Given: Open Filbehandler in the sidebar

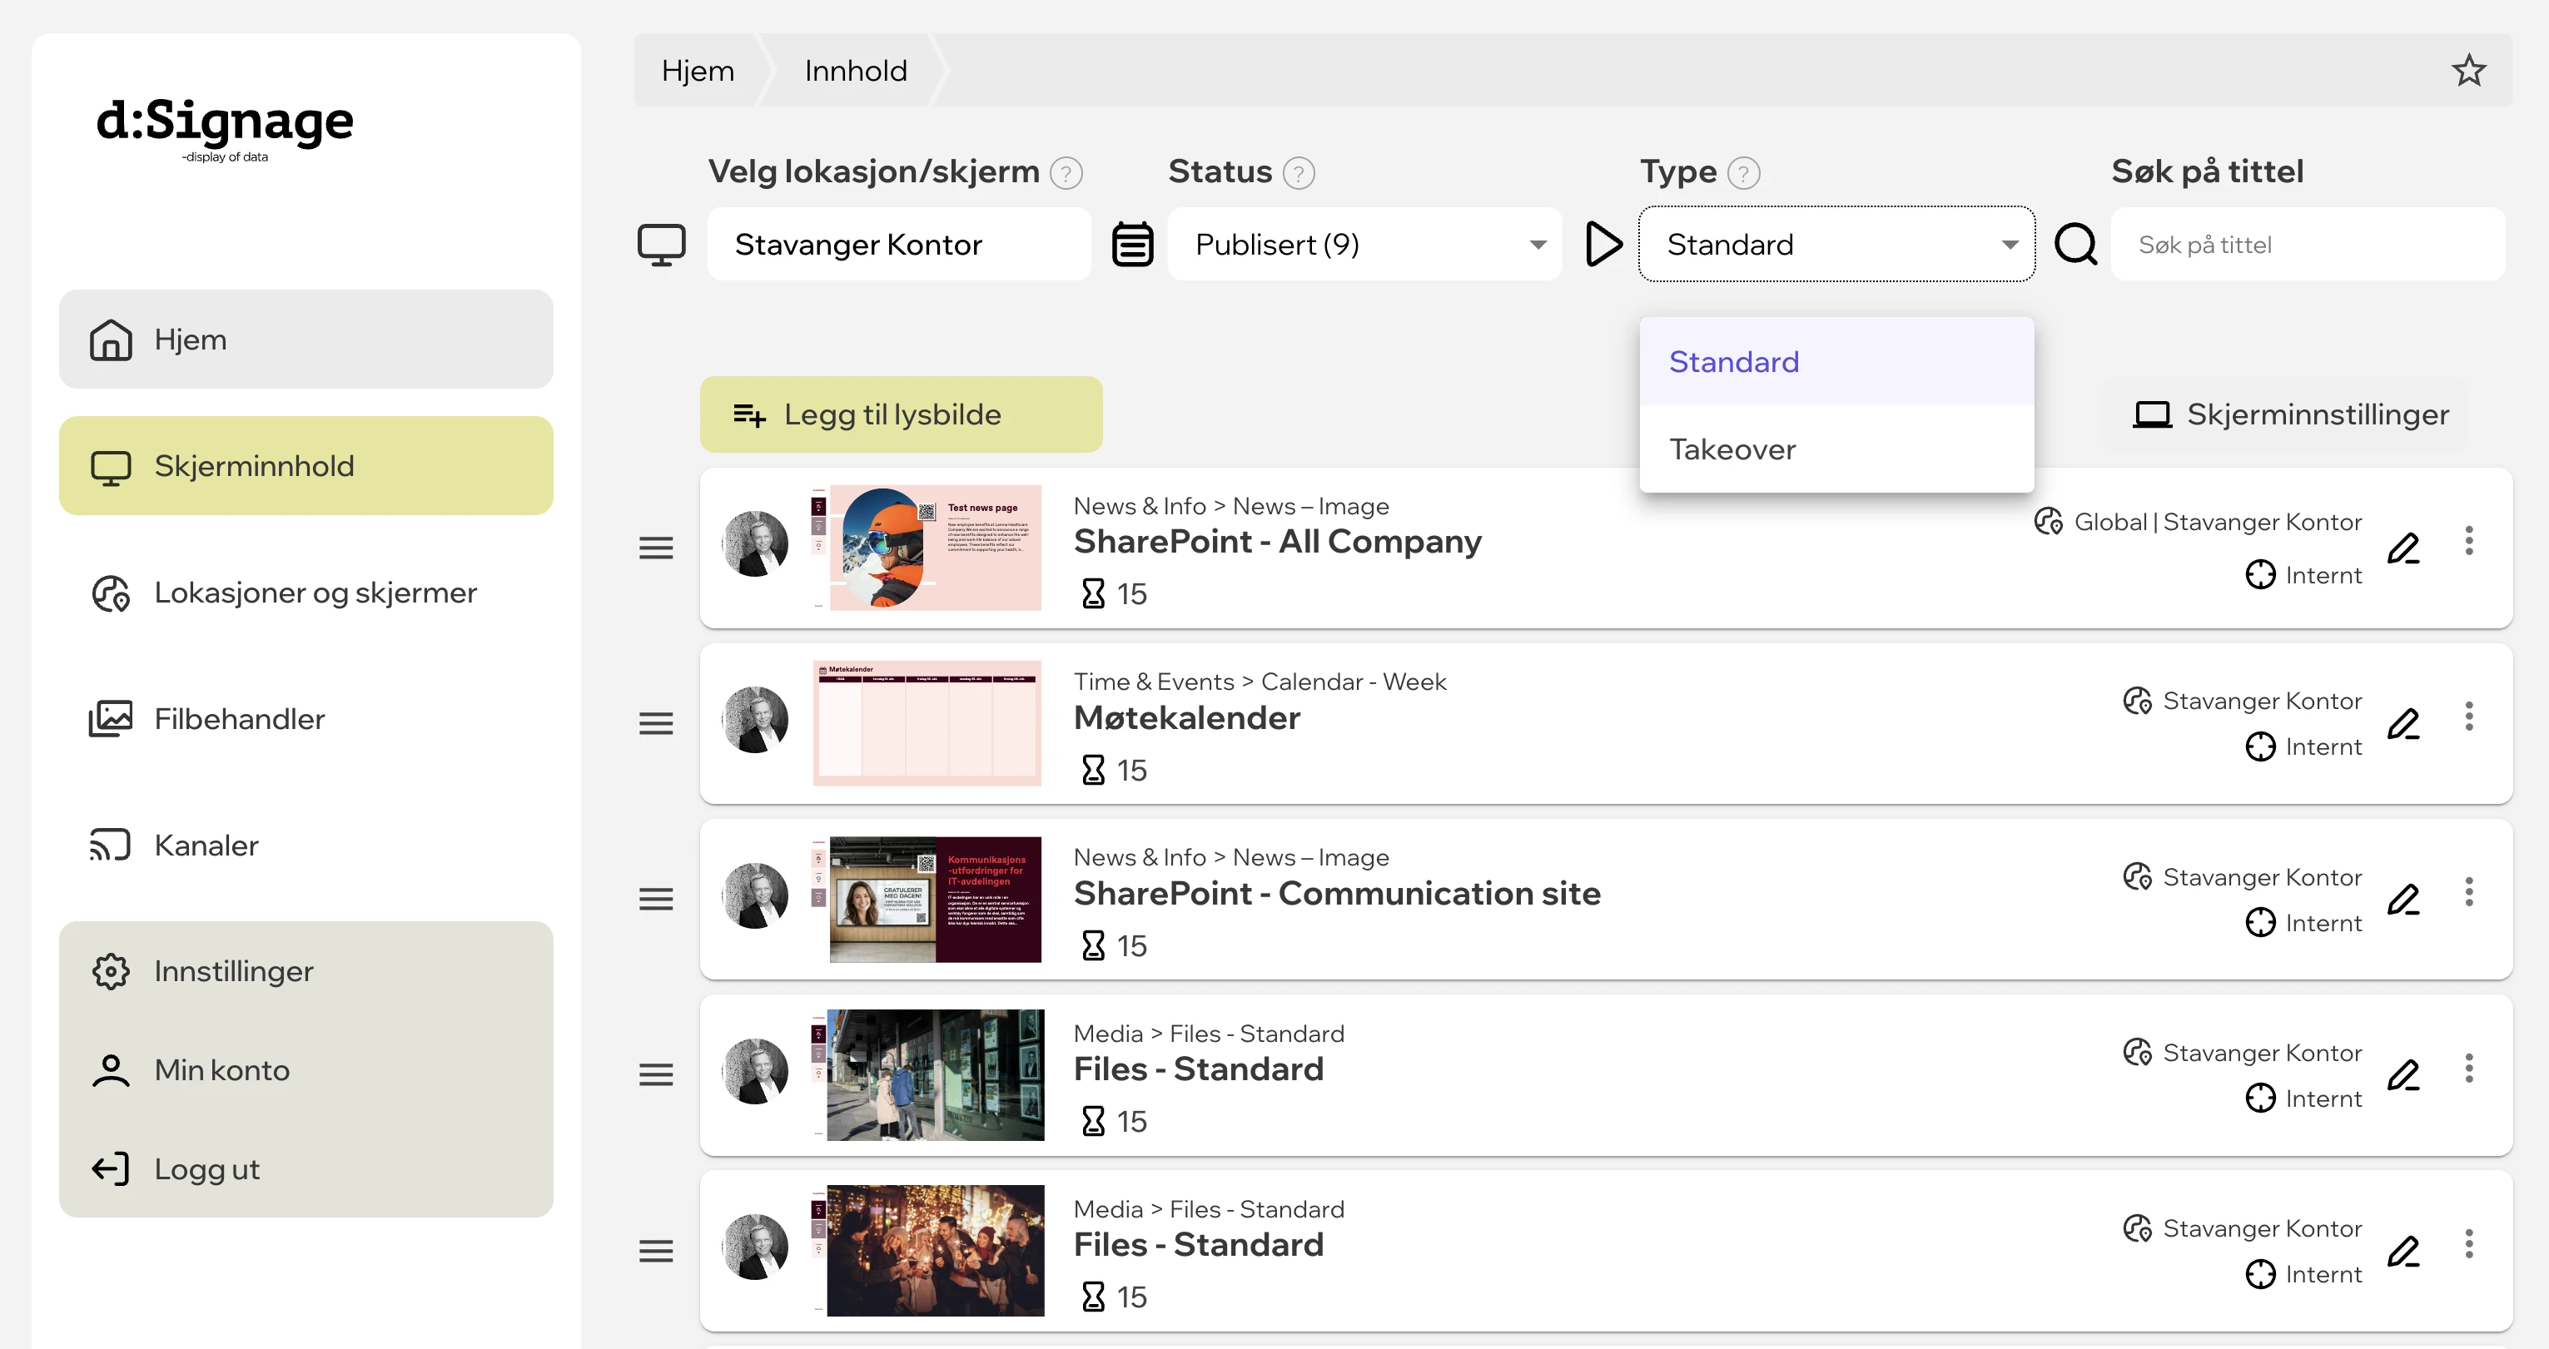Looking at the screenshot, I should [306, 719].
